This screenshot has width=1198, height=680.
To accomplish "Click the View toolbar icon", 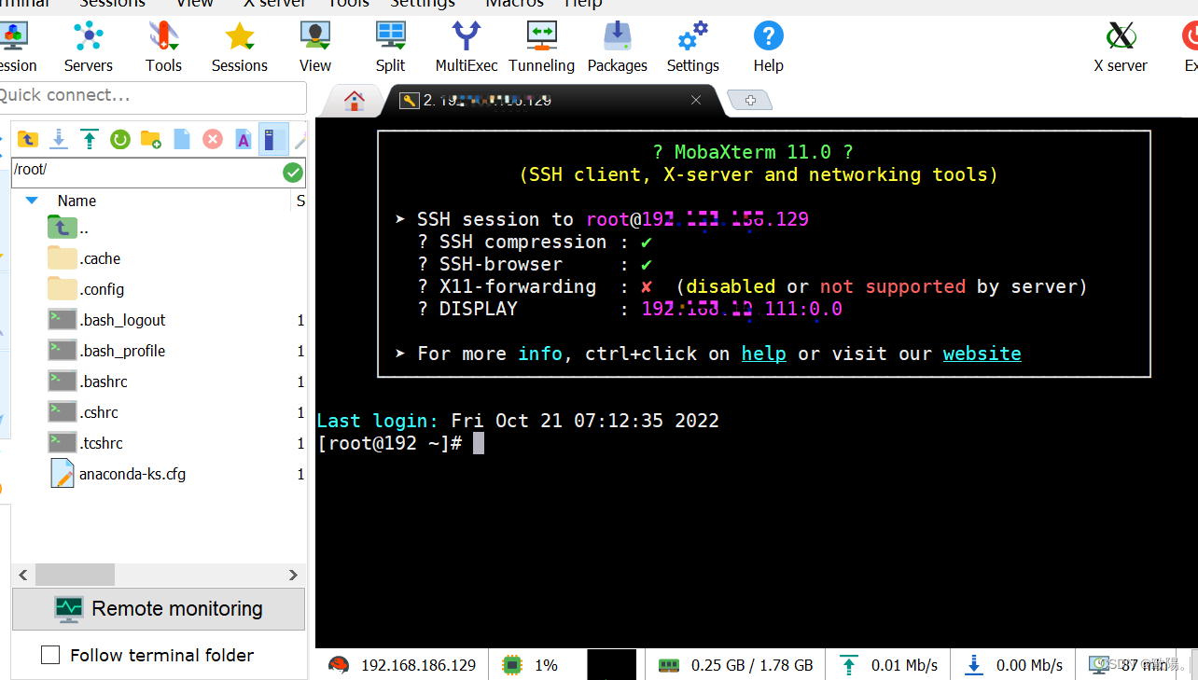I will 315,36.
